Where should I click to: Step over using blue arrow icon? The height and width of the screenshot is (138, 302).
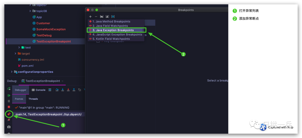click(57, 90)
